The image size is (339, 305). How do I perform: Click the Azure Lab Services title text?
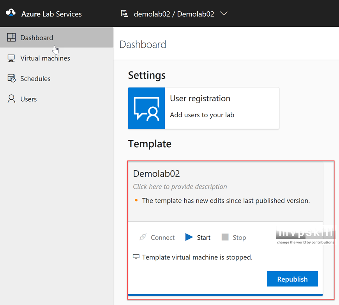[51, 14]
